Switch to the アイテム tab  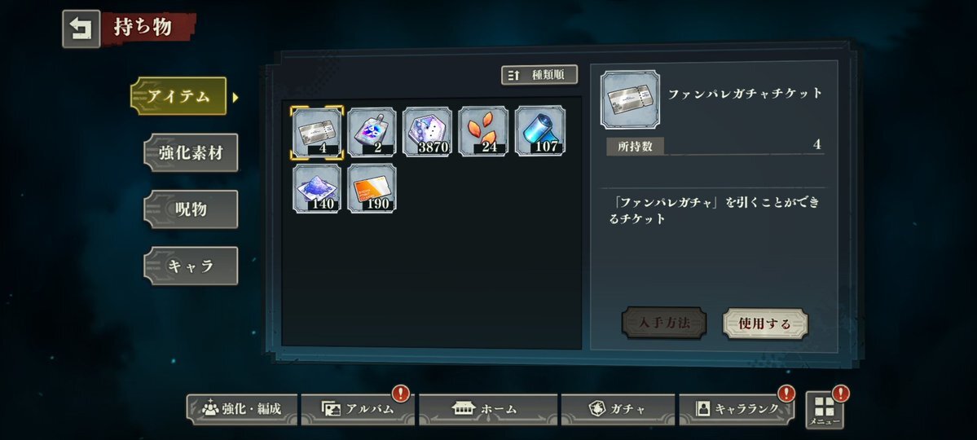click(x=178, y=96)
